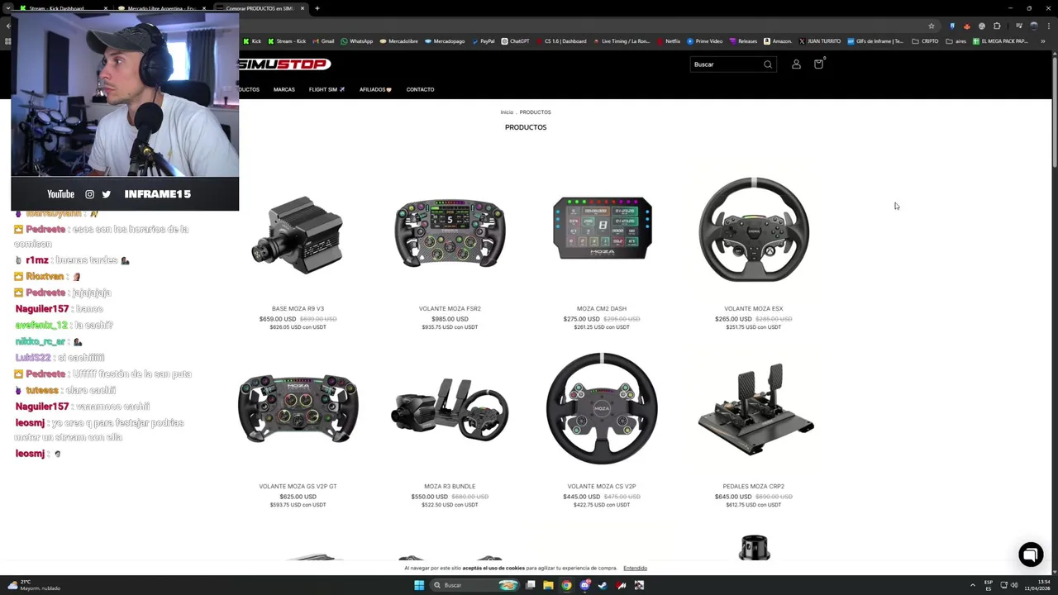
Task: Open the Twitter icon on the stream overlay
Action: coord(106,194)
